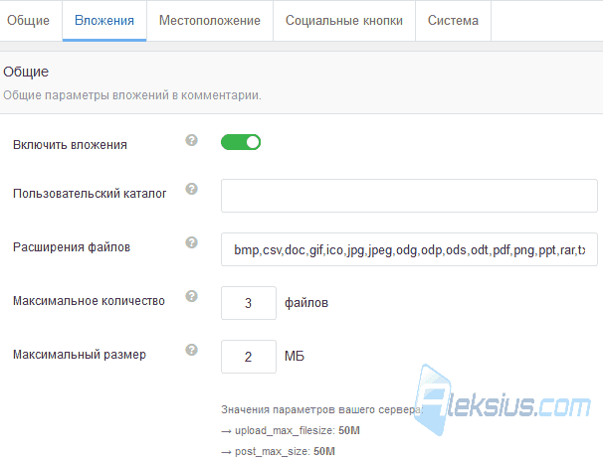
Task: Click help icon for Максимальный размер
Action: point(191,350)
